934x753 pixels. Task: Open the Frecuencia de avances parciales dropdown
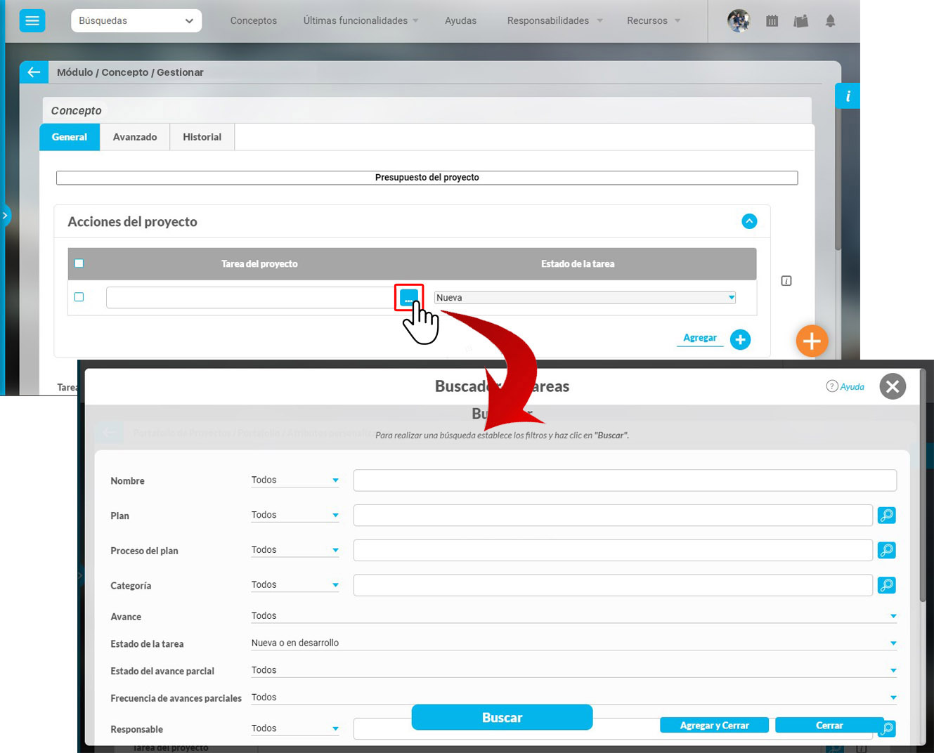click(x=573, y=698)
